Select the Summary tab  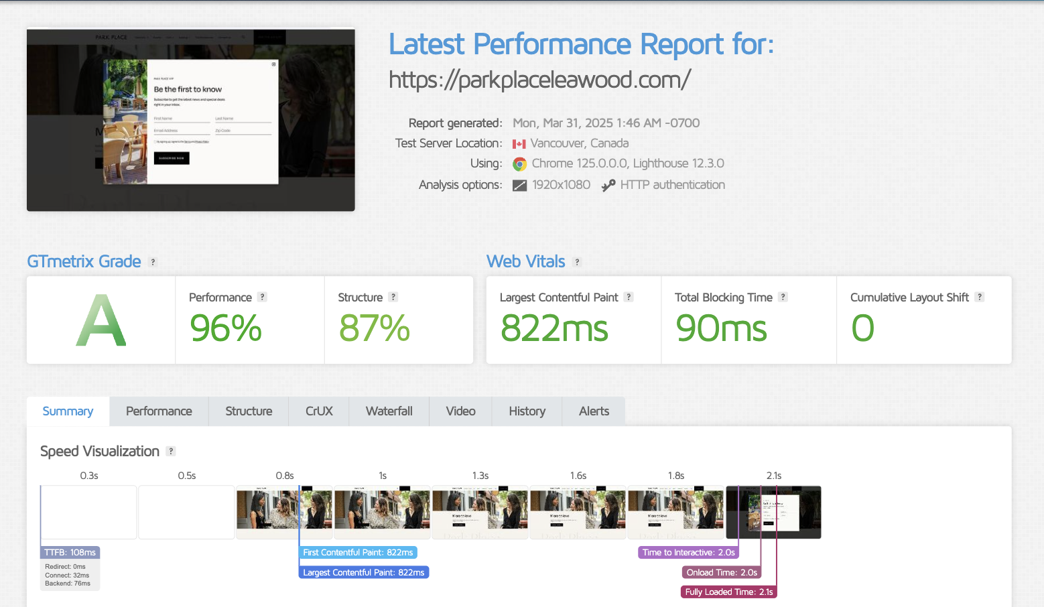coord(68,411)
